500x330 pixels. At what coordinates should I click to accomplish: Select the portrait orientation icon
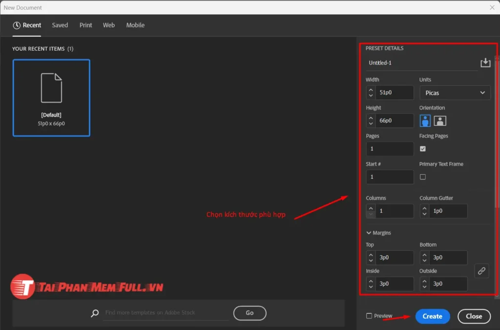(x=425, y=121)
